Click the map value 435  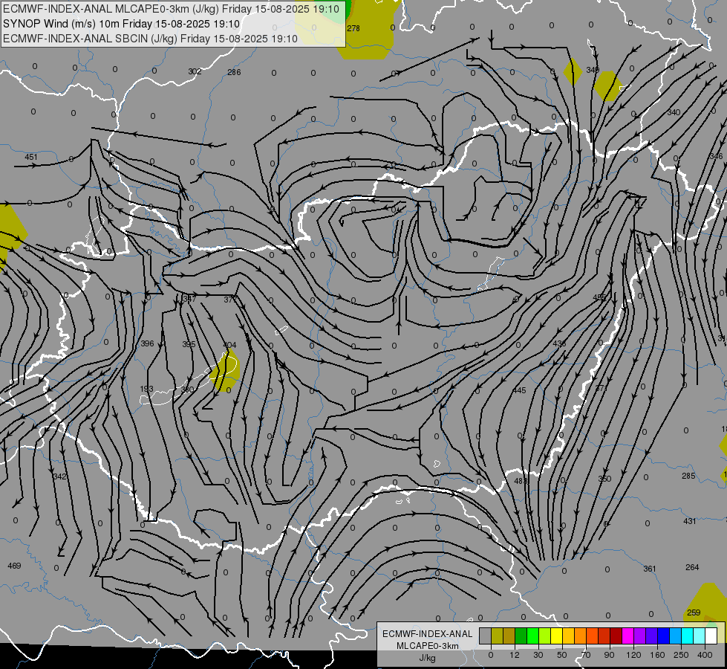pyautogui.click(x=559, y=343)
